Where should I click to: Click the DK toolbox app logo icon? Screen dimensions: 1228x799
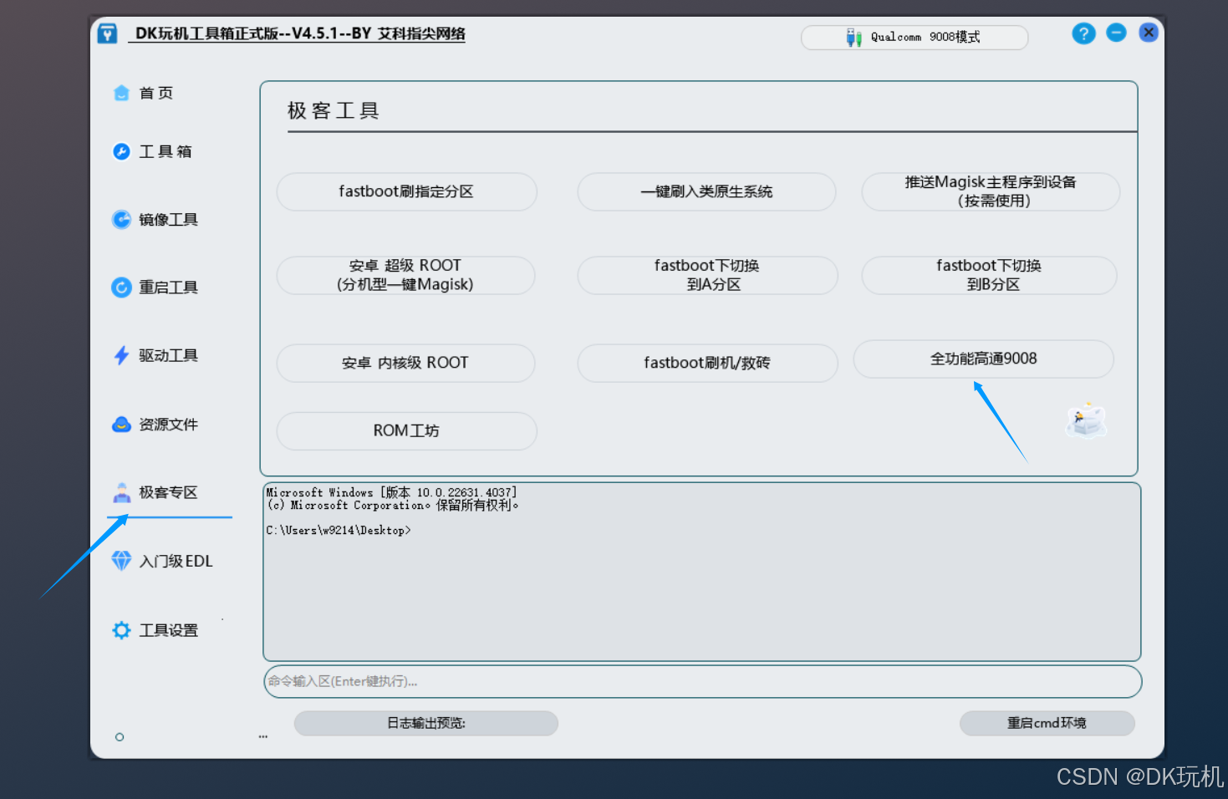[107, 33]
